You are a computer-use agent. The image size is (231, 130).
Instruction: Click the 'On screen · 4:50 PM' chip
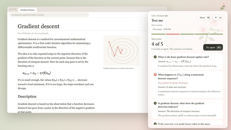[x=162, y=29]
